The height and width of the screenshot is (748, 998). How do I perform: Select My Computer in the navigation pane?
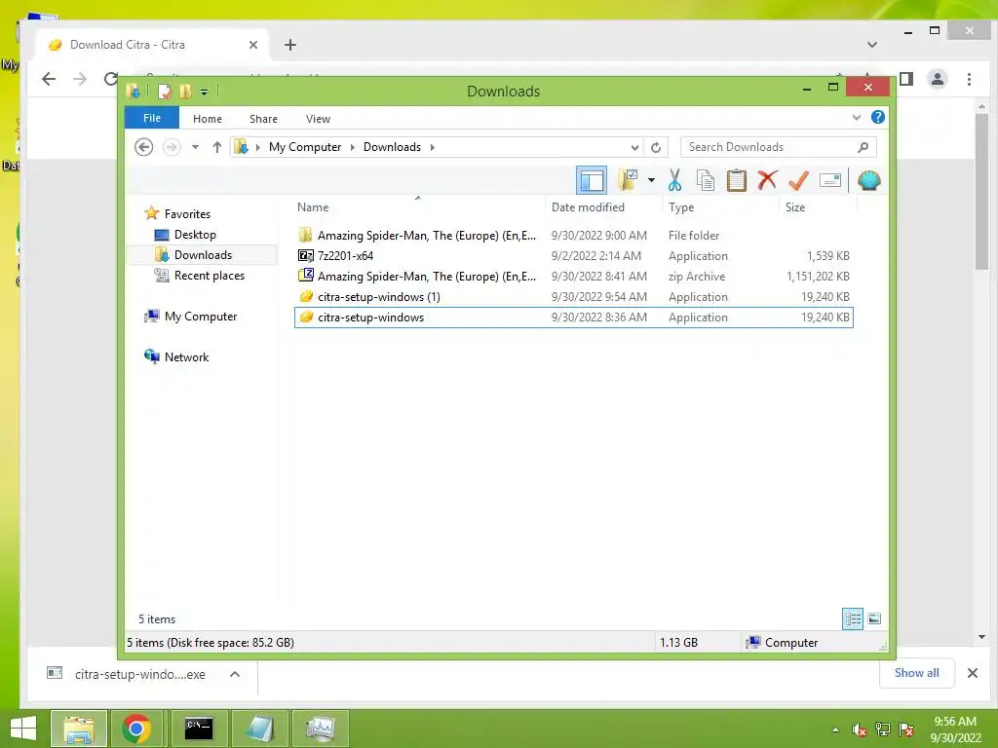(x=201, y=317)
